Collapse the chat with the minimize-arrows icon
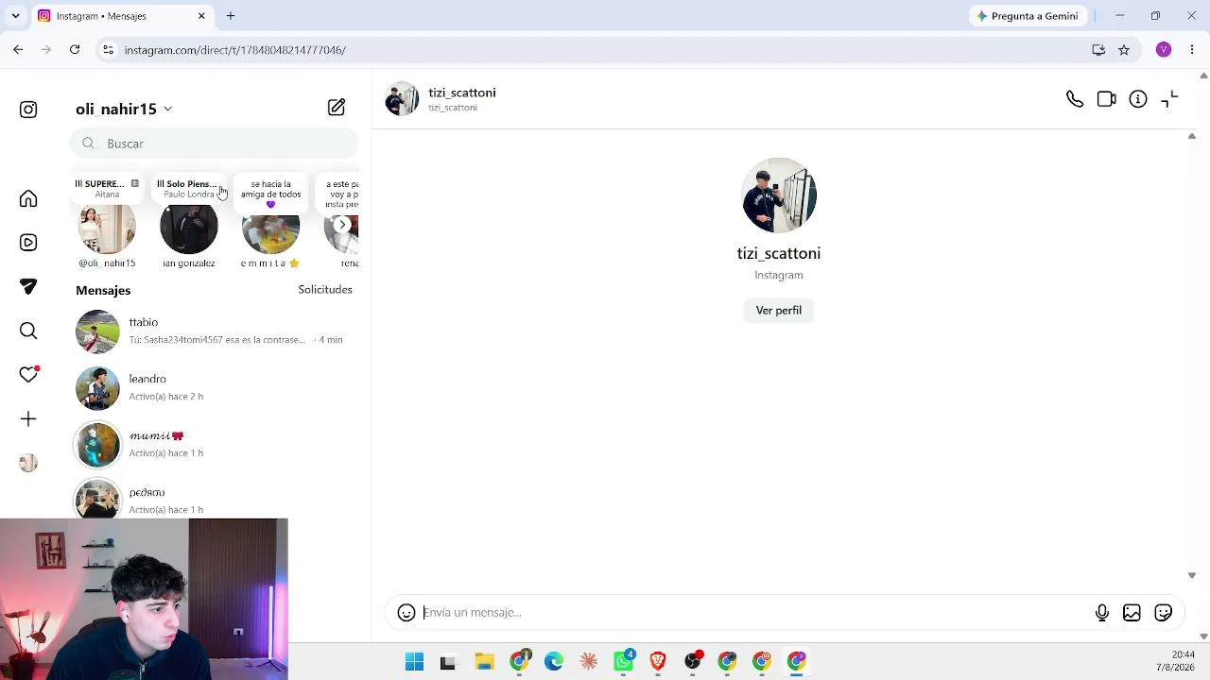This screenshot has height=680, width=1210. pos(1169,99)
